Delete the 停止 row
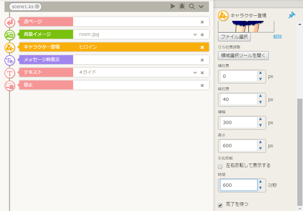The image size is (303, 211). 202,85
